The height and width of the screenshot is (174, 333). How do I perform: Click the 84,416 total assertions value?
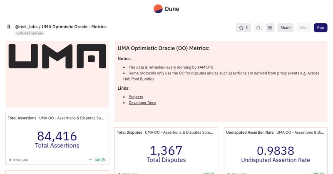pos(57,136)
